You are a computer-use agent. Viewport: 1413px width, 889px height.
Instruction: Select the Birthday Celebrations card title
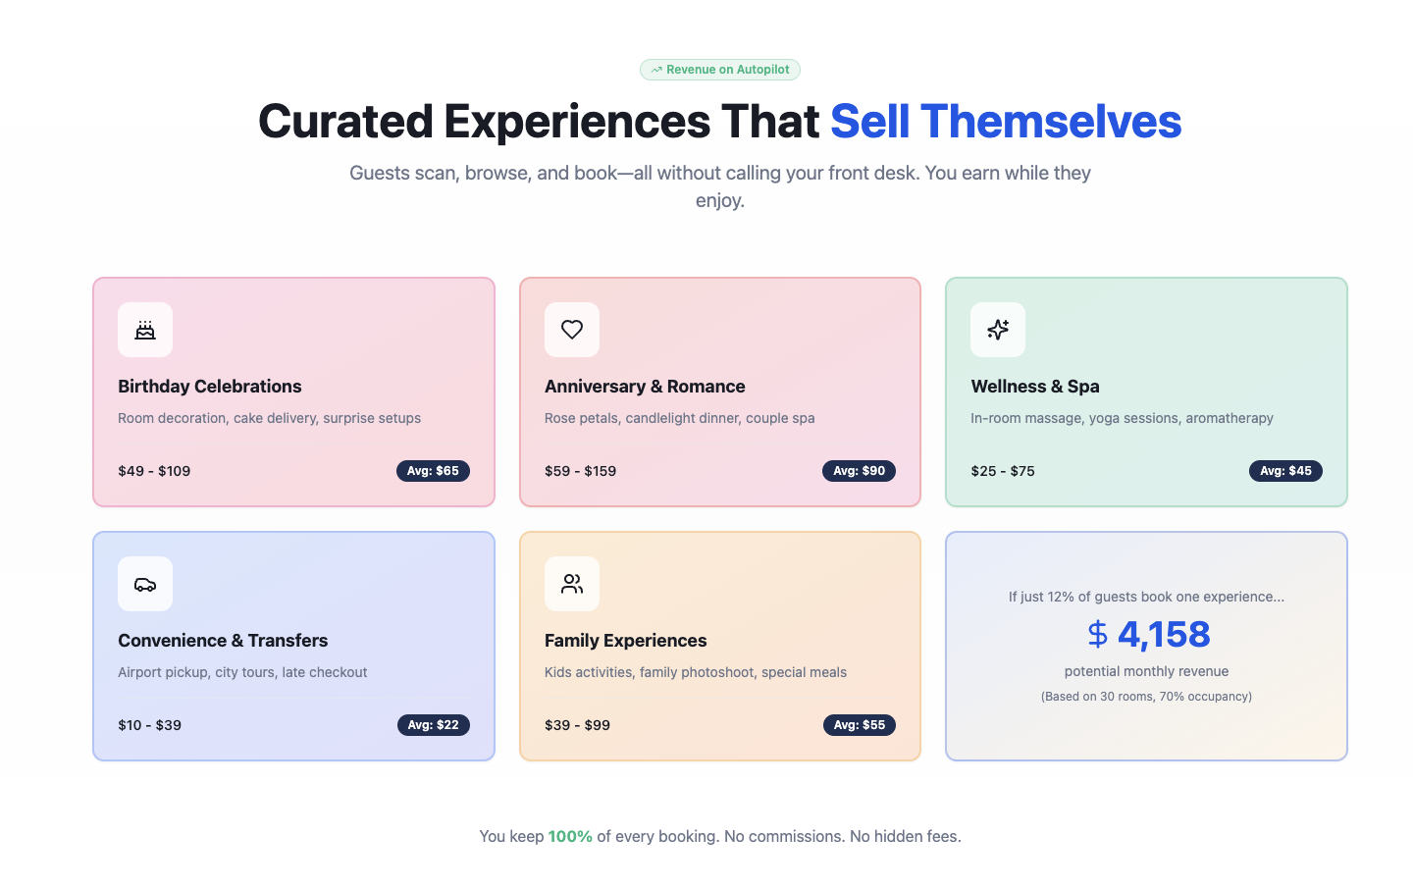tap(210, 387)
